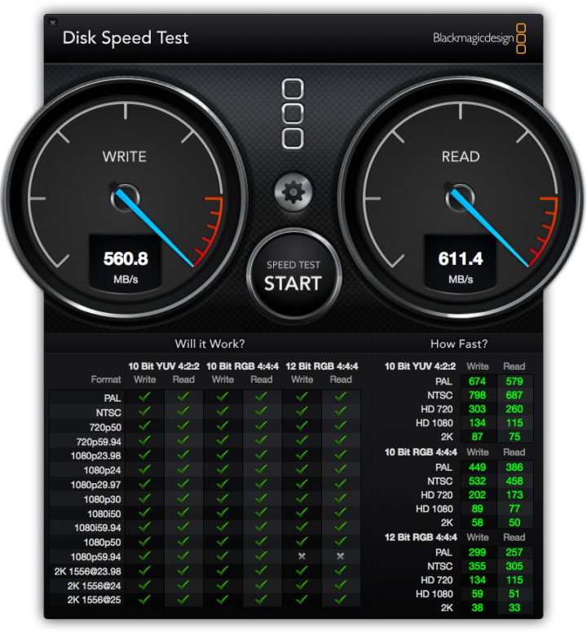Click 12 Bit RGB 4:4:4 header in Will it Work

pyautogui.click(x=321, y=367)
